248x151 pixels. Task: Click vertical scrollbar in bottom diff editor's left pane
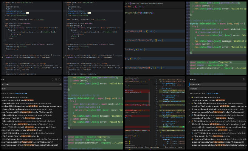point(149,99)
